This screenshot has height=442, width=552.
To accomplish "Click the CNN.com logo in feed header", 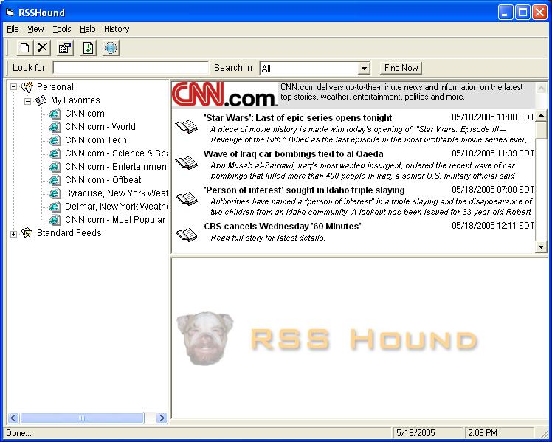I will click(224, 94).
